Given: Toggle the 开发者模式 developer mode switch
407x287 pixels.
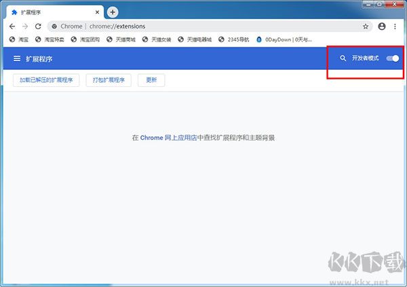Looking at the screenshot, I should click(392, 59).
